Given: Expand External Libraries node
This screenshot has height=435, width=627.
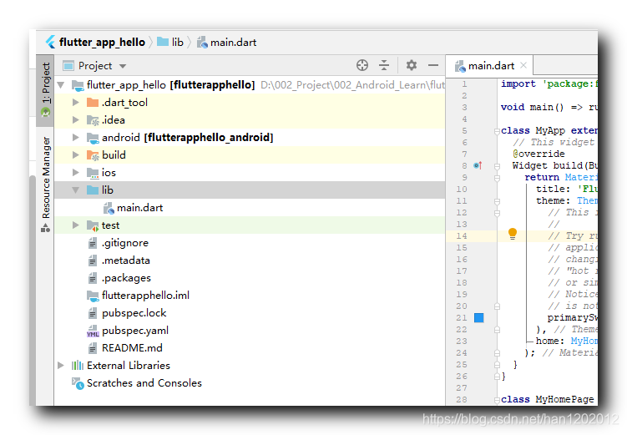Looking at the screenshot, I should coord(60,366).
